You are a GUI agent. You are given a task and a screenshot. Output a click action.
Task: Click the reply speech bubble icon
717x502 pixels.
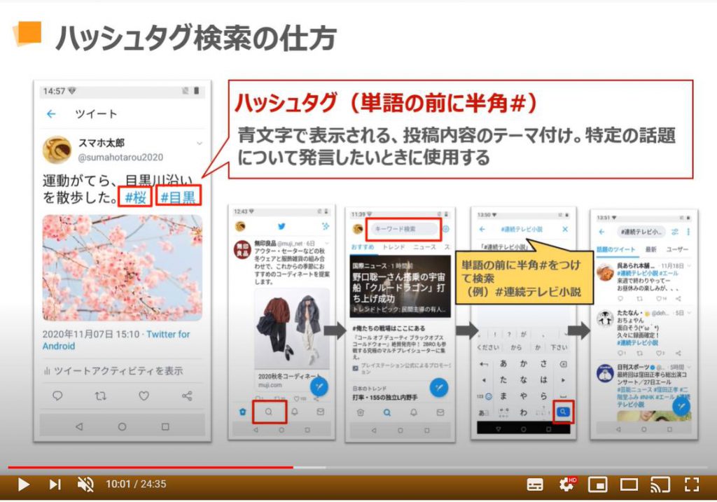tap(57, 396)
